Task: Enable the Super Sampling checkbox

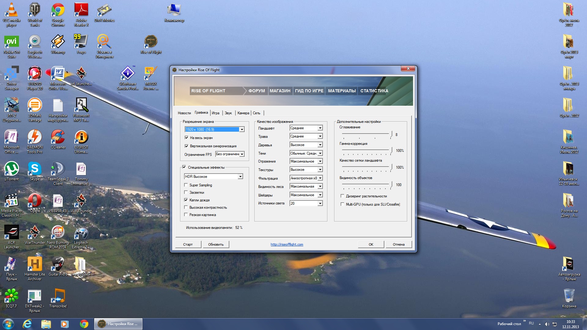Action: (186, 185)
